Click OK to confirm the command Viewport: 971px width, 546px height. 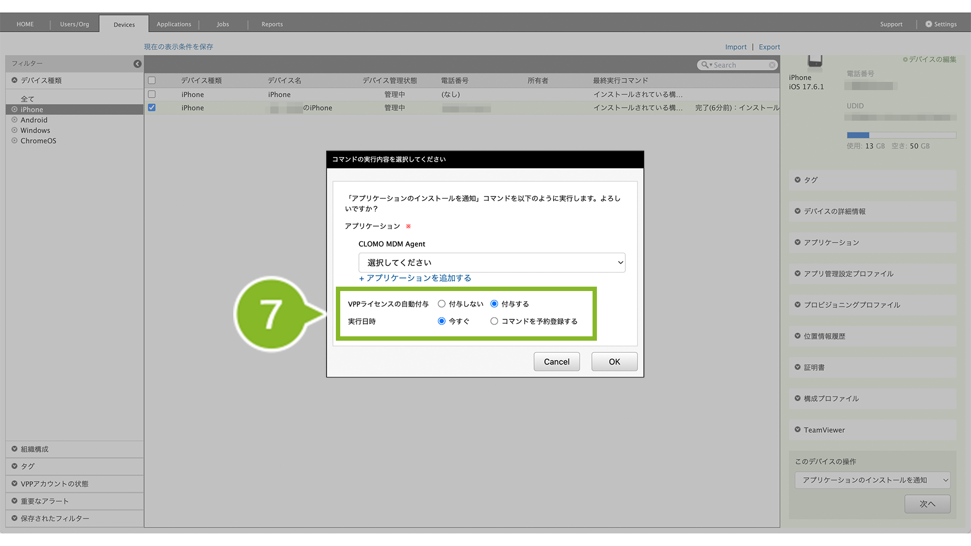click(614, 361)
